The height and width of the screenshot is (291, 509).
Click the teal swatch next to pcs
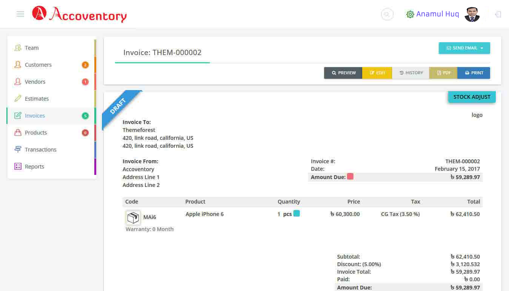click(297, 213)
